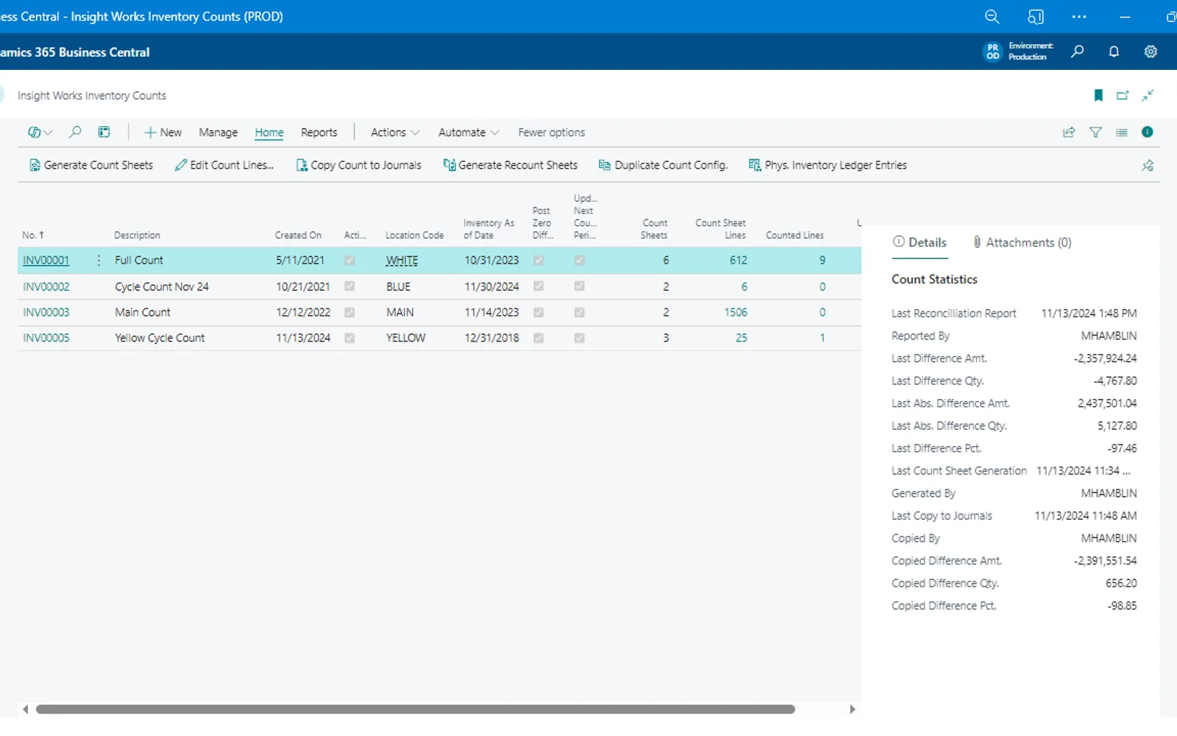Image resolution: width=1177 pixels, height=736 pixels.
Task: Toggle Post Zero Diff checkbox for Yellow Cycle Count
Action: (538, 338)
